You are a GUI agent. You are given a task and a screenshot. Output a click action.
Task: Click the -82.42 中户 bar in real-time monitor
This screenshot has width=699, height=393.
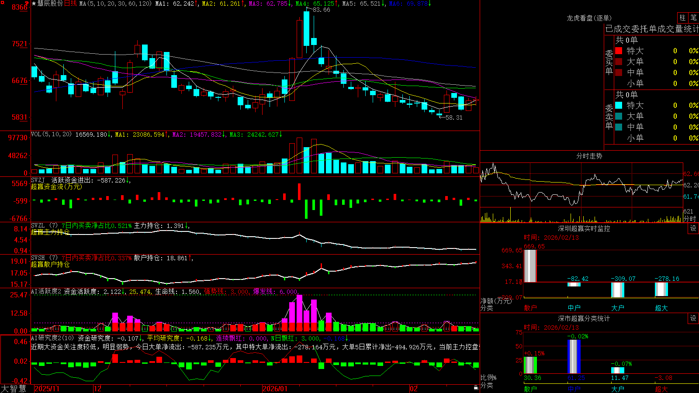[574, 284]
